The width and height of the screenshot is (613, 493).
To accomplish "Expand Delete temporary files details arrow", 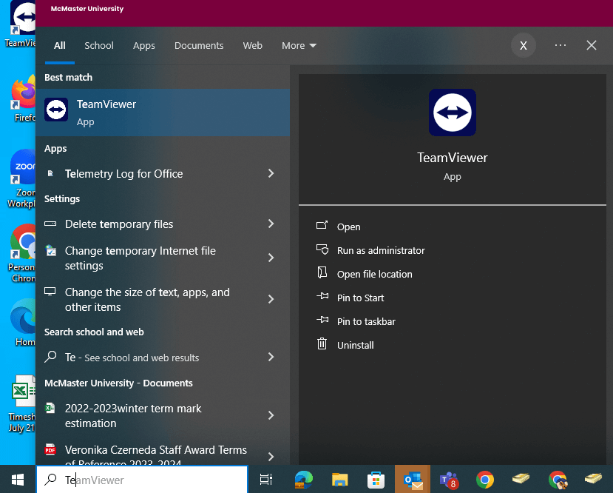I will [271, 224].
